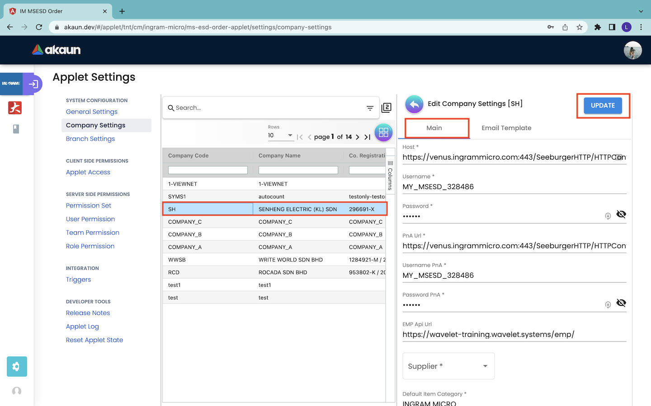This screenshot has width=651, height=406.
Task: Jump to last page of results
Action: [368, 137]
